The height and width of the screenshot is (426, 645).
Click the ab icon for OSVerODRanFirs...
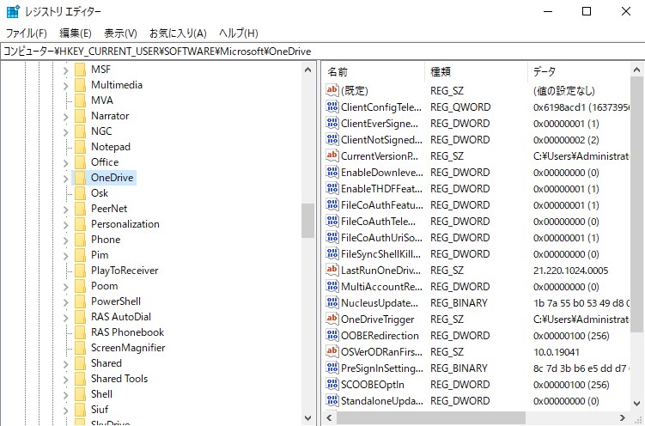[x=332, y=351]
